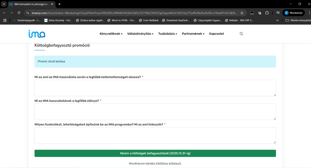Viewport: 311px width, 168px height.
Task: Click the IMA logo in the header
Action: (x=37, y=34)
